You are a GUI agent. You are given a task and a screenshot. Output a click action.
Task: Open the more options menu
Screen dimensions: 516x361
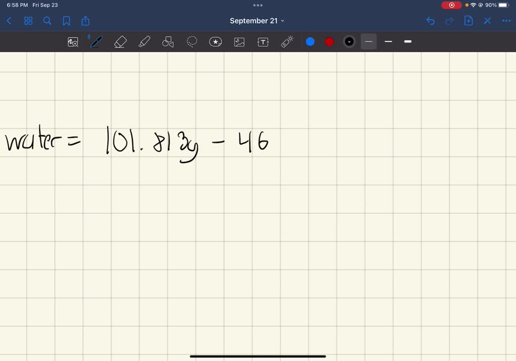(x=506, y=21)
